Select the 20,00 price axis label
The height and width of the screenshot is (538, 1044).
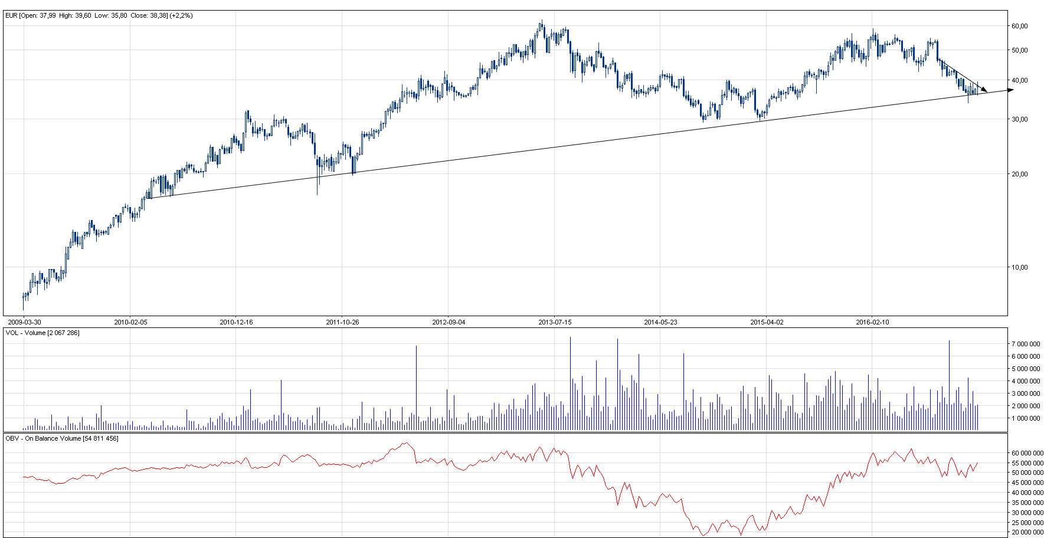[1019, 174]
